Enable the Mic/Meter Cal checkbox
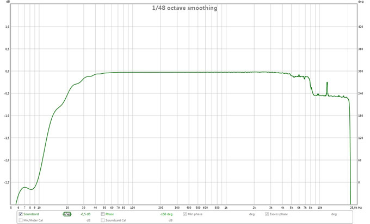 21,221
